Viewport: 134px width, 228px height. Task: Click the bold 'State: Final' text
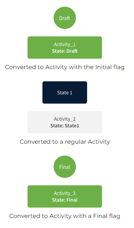pyautogui.click(x=65, y=200)
